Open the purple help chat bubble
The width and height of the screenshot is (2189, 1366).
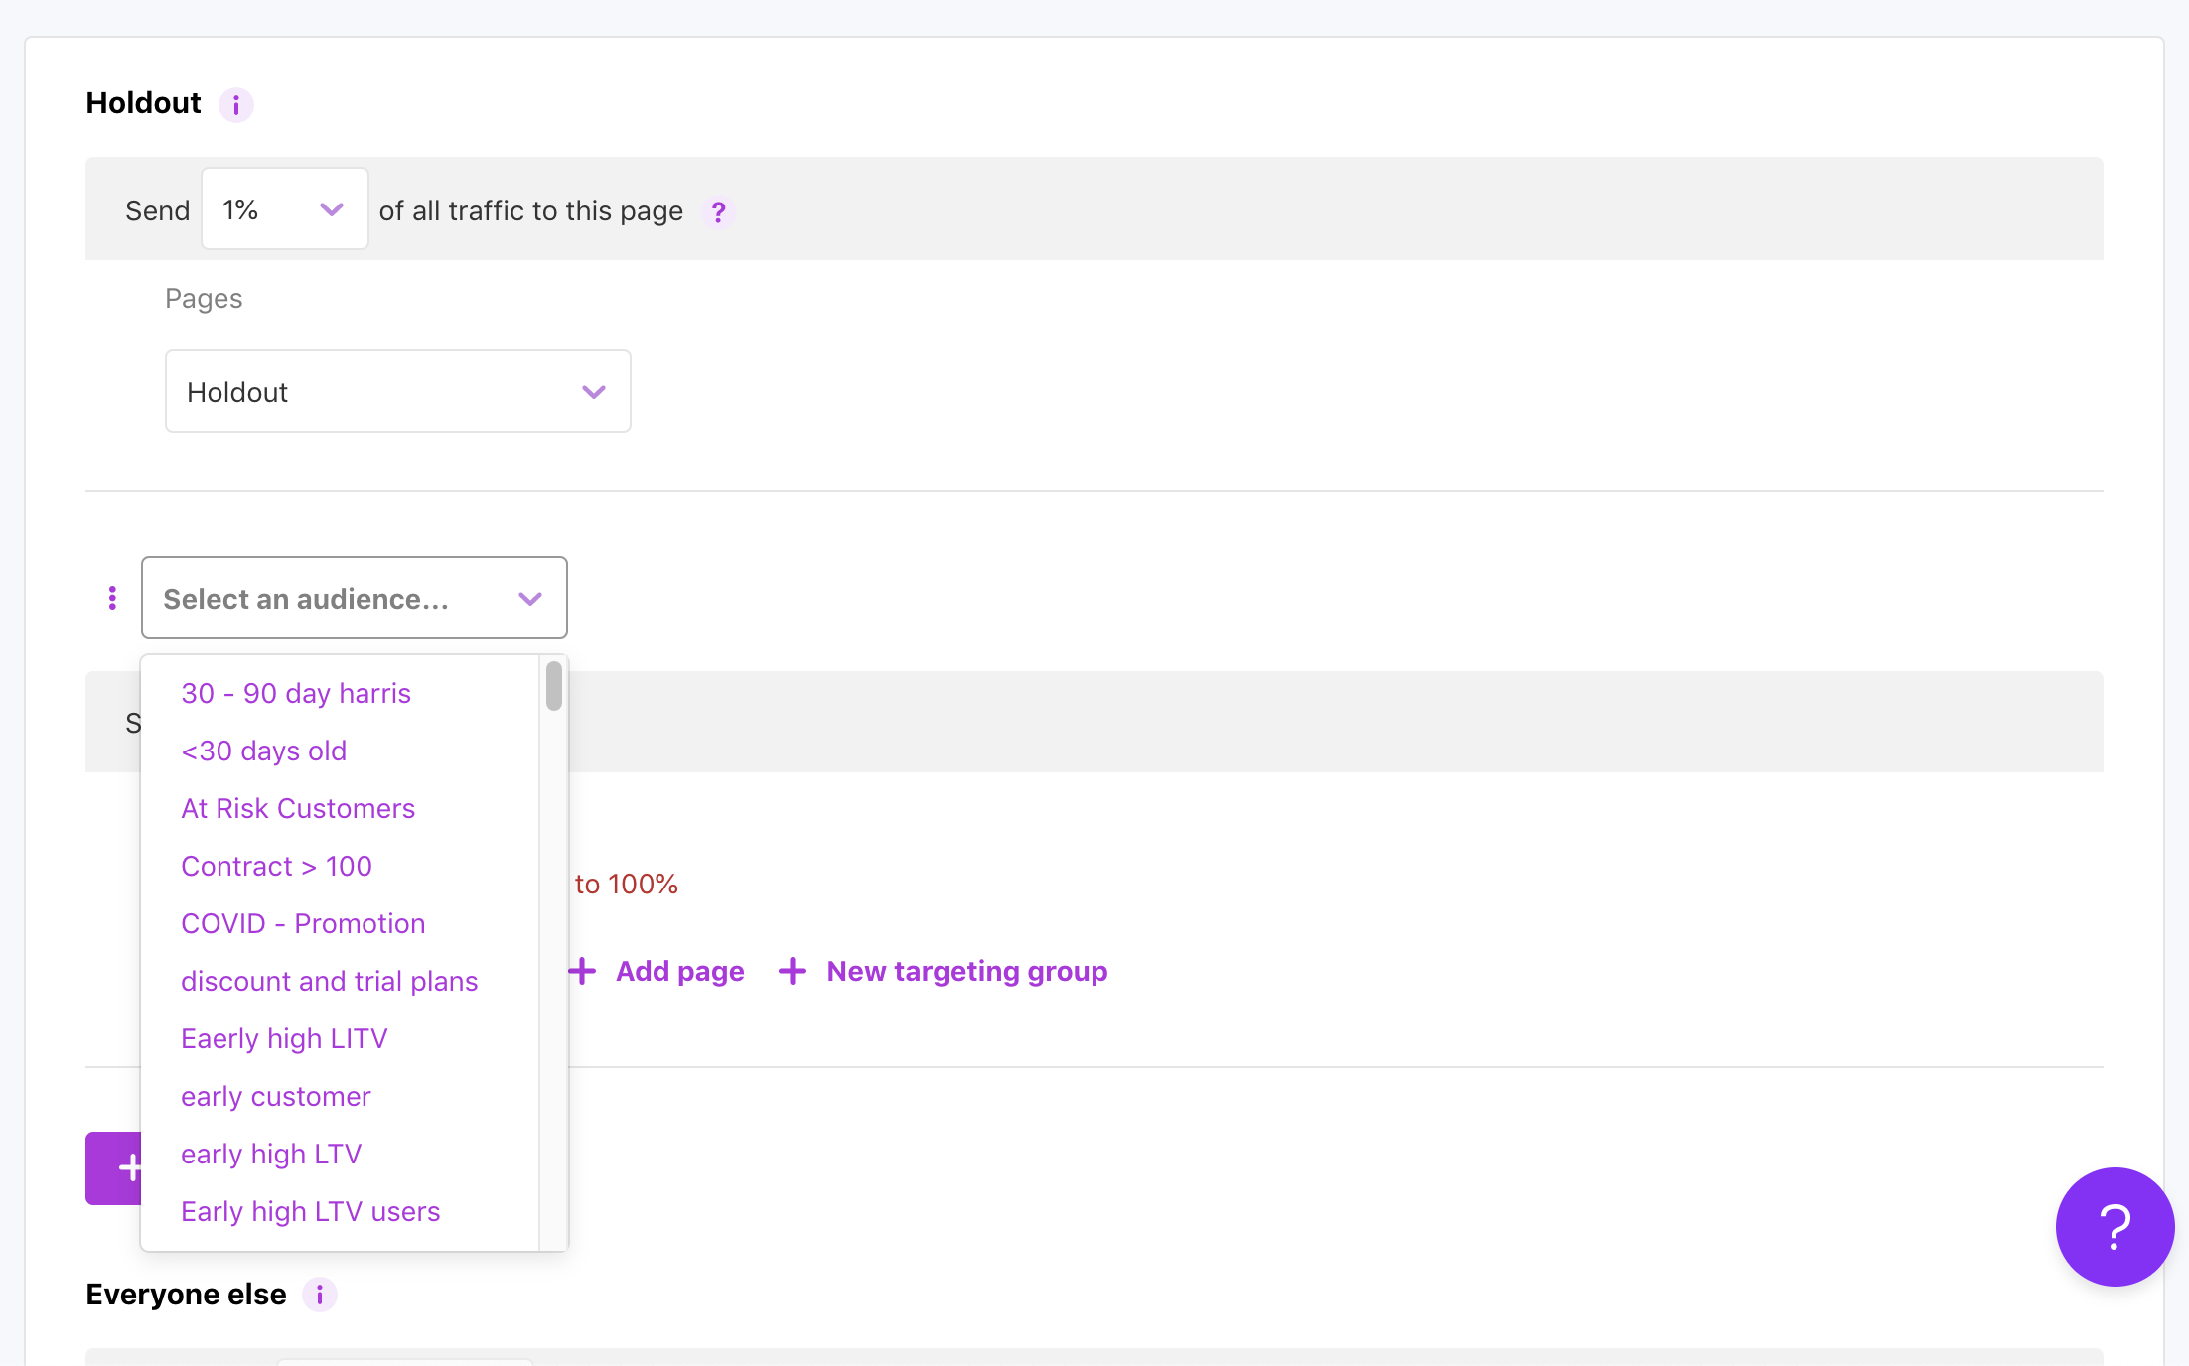2114,1227
